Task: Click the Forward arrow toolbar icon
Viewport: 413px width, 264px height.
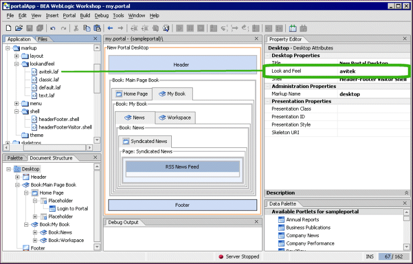Action: pyautogui.click(x=121, y=28)
